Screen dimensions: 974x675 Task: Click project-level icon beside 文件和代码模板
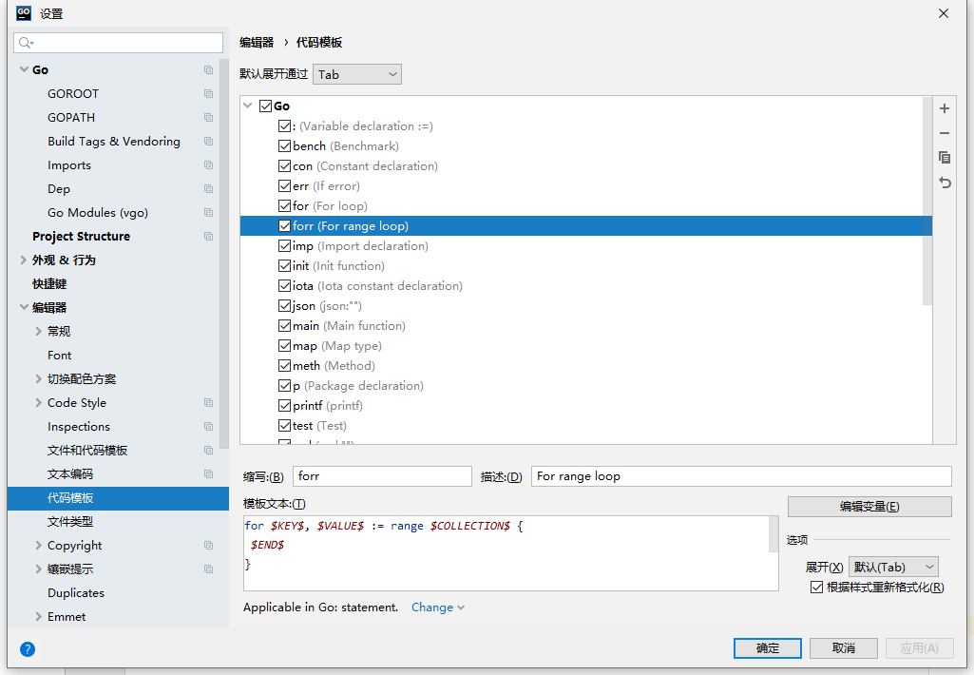click(209, 450)
